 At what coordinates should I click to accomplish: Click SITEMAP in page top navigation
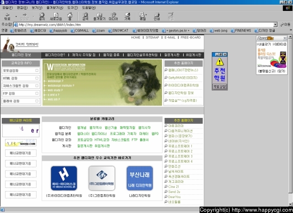click(152, 37)
